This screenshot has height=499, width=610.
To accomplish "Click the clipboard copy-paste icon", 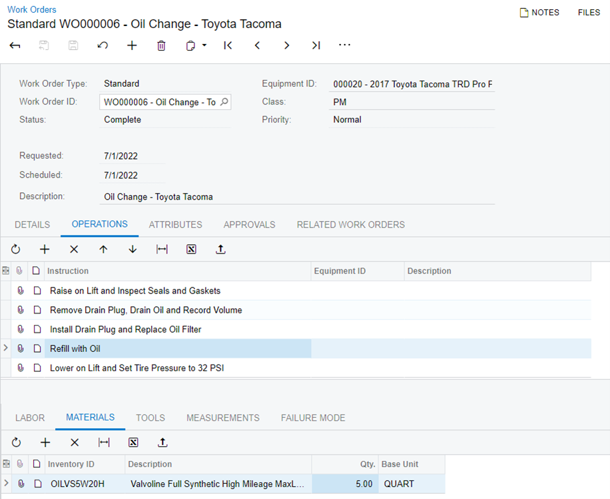I will click(190, 46).
